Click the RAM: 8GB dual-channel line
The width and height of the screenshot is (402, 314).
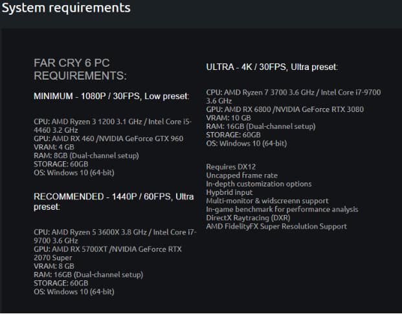86,155
